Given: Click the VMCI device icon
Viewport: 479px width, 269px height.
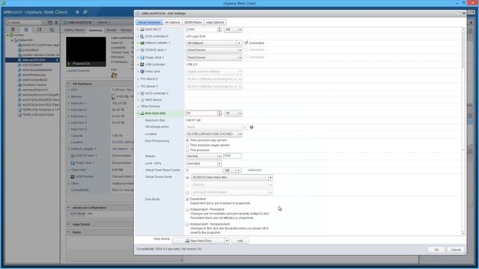Looking at the screenshot, I should click(142, 99).
